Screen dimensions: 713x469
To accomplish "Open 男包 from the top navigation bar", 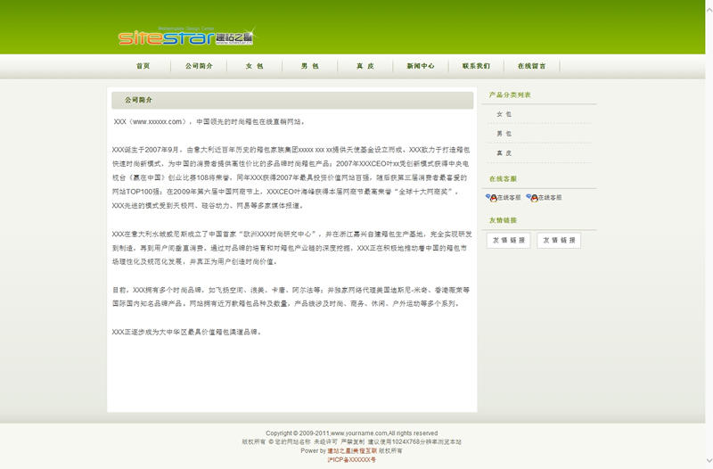I will click(309, 66).
